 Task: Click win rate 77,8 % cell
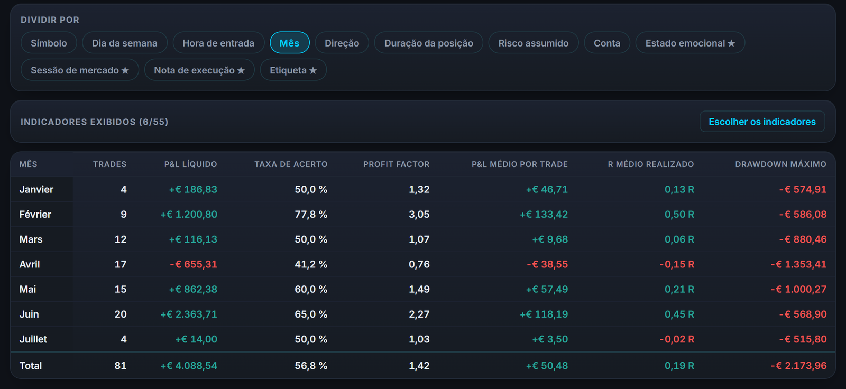(311, 214)
